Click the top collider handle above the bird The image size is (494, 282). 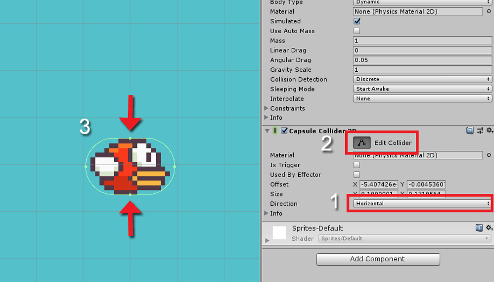(x=130, y=139)
